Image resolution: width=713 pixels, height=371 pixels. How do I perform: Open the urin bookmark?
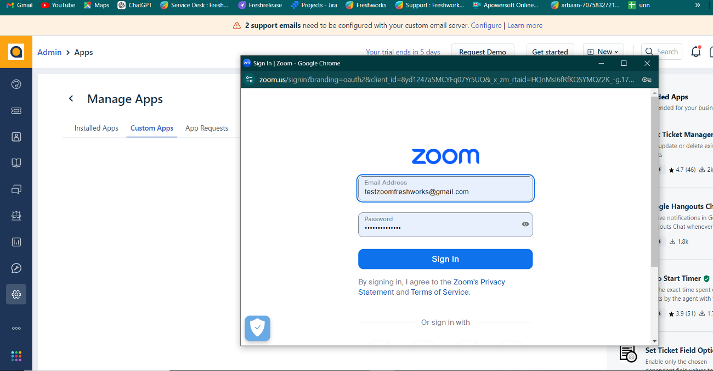pos(640,5)
